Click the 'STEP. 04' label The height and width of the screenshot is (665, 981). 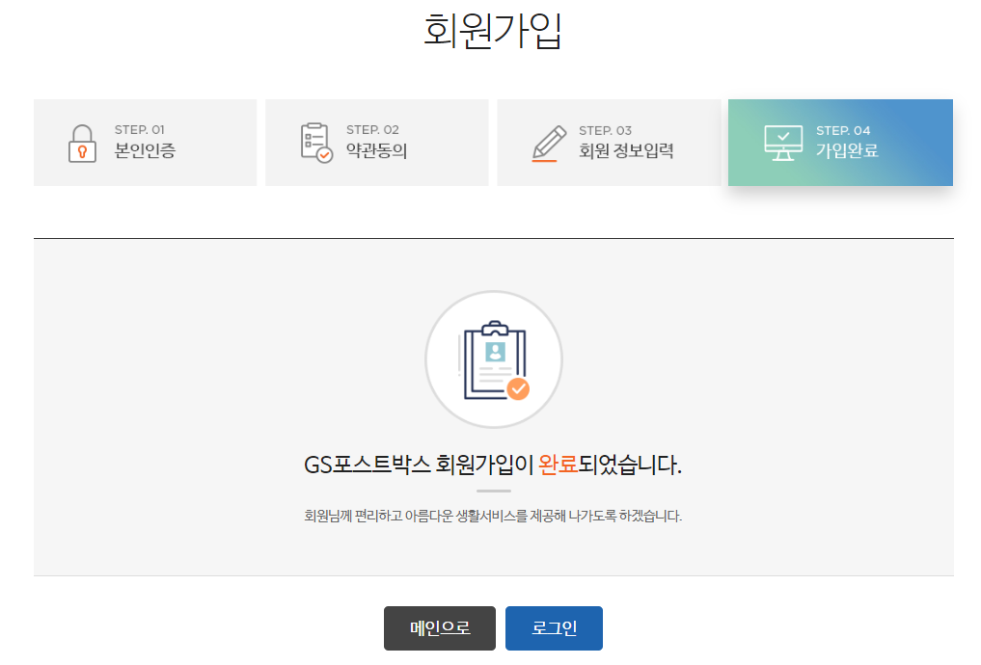click(843, 131)
